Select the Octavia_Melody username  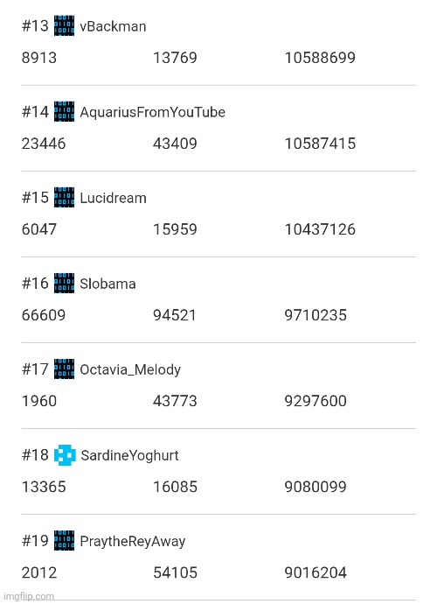[130, 369]
